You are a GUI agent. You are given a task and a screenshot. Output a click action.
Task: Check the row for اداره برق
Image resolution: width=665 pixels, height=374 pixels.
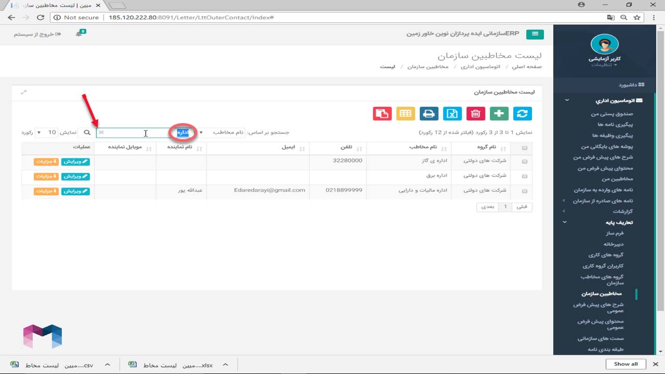tap(524, 176)
